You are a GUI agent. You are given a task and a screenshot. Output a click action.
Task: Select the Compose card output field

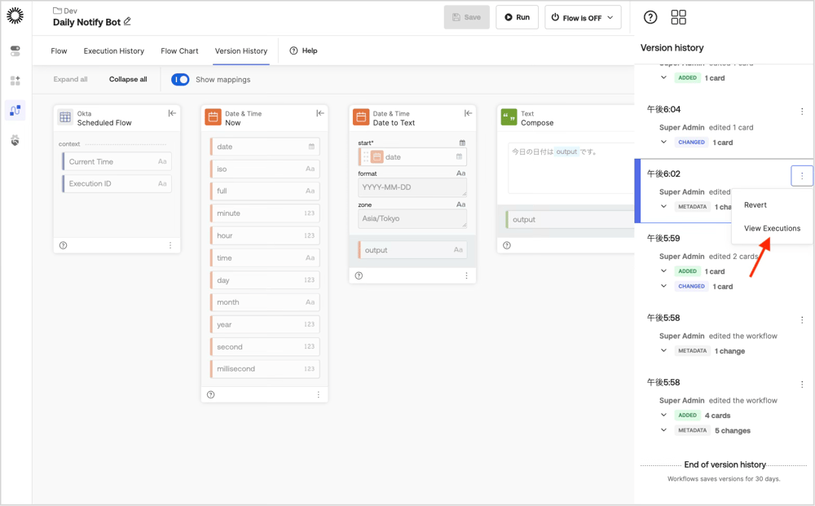pos(570,220)
